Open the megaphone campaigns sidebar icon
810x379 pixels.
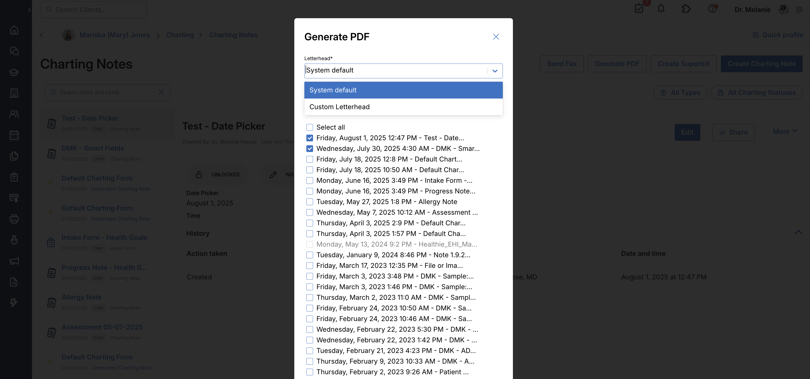14,261
